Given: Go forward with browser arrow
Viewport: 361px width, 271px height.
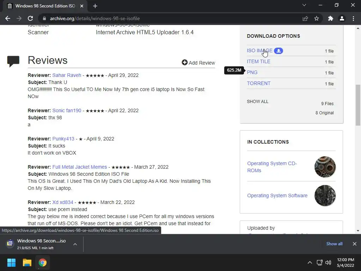Looking at the screenshot, I should coord(19,18).
